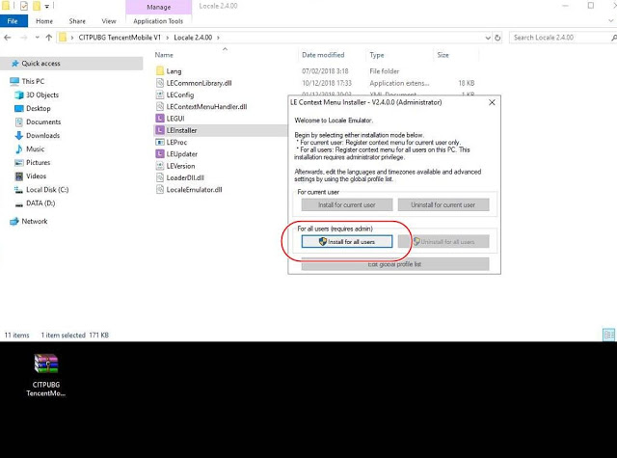Sort by the Type column header

pyautogui.click(x=377, y=55)
